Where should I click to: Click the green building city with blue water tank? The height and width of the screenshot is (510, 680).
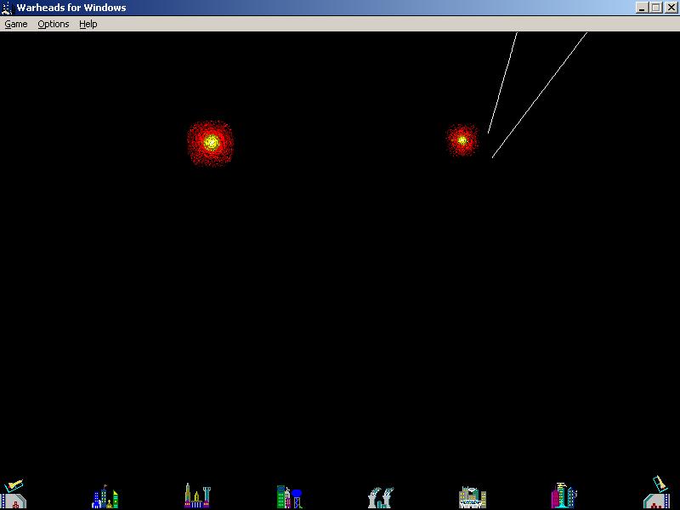pyautogui.click(x=289, y=497)
